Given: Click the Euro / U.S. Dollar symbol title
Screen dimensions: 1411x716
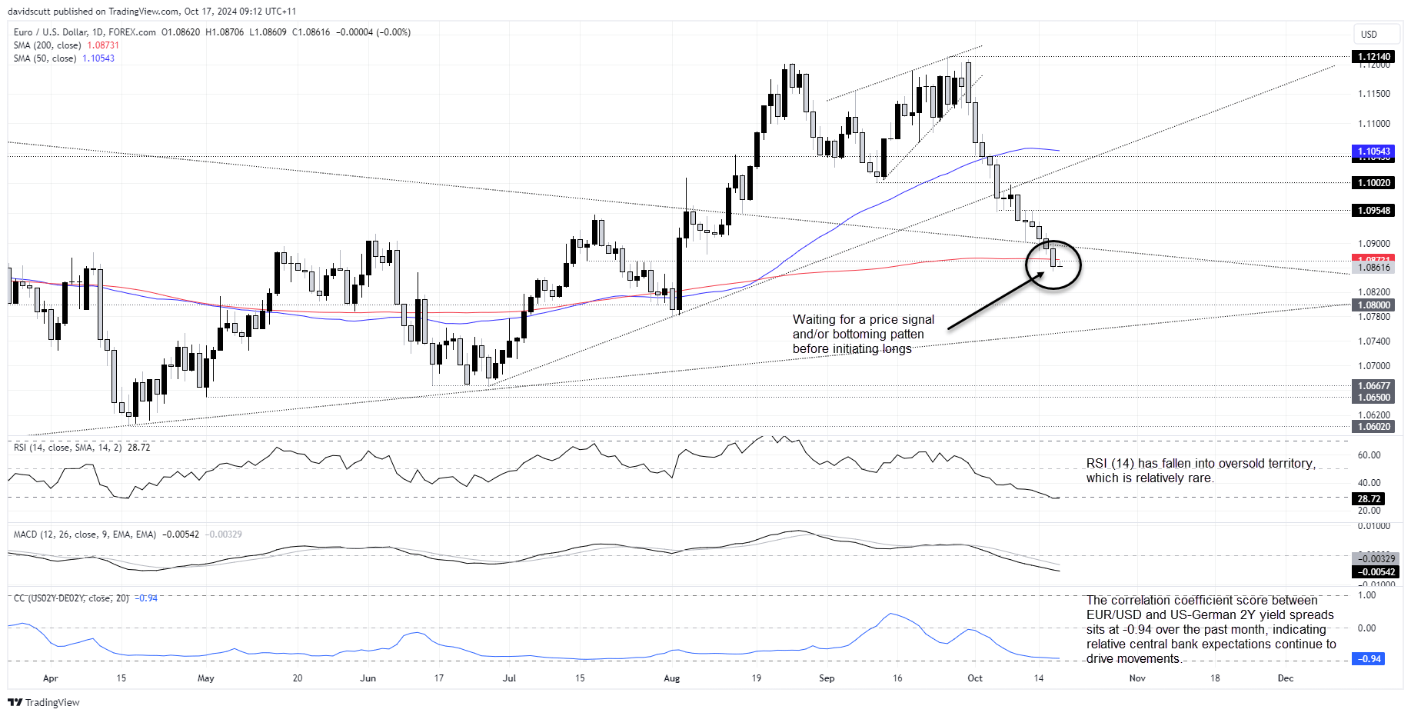Looking at the screenshot, I should [85, 32].
